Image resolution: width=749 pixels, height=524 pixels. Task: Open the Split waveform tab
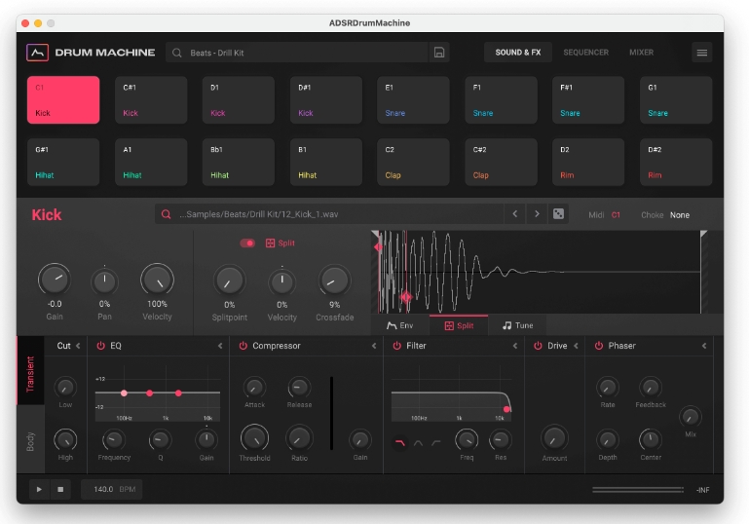click(x=459, y=325)
